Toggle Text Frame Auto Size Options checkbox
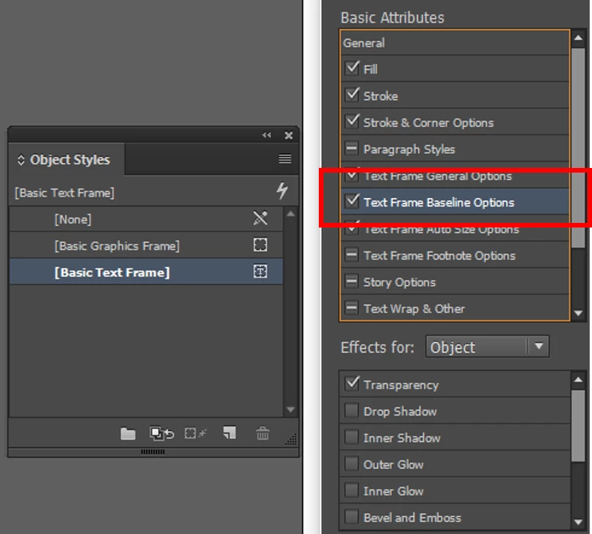Screen dimensions: 592x534 click(352, 228)
